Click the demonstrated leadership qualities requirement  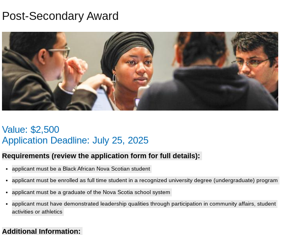click(x=144, y=204)
